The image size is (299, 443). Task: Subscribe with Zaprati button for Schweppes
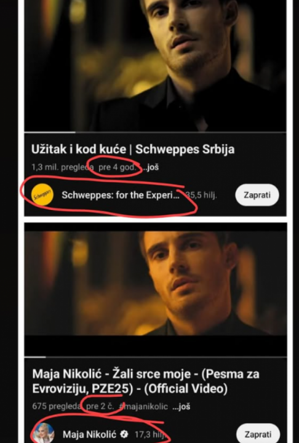coord(257,195)
